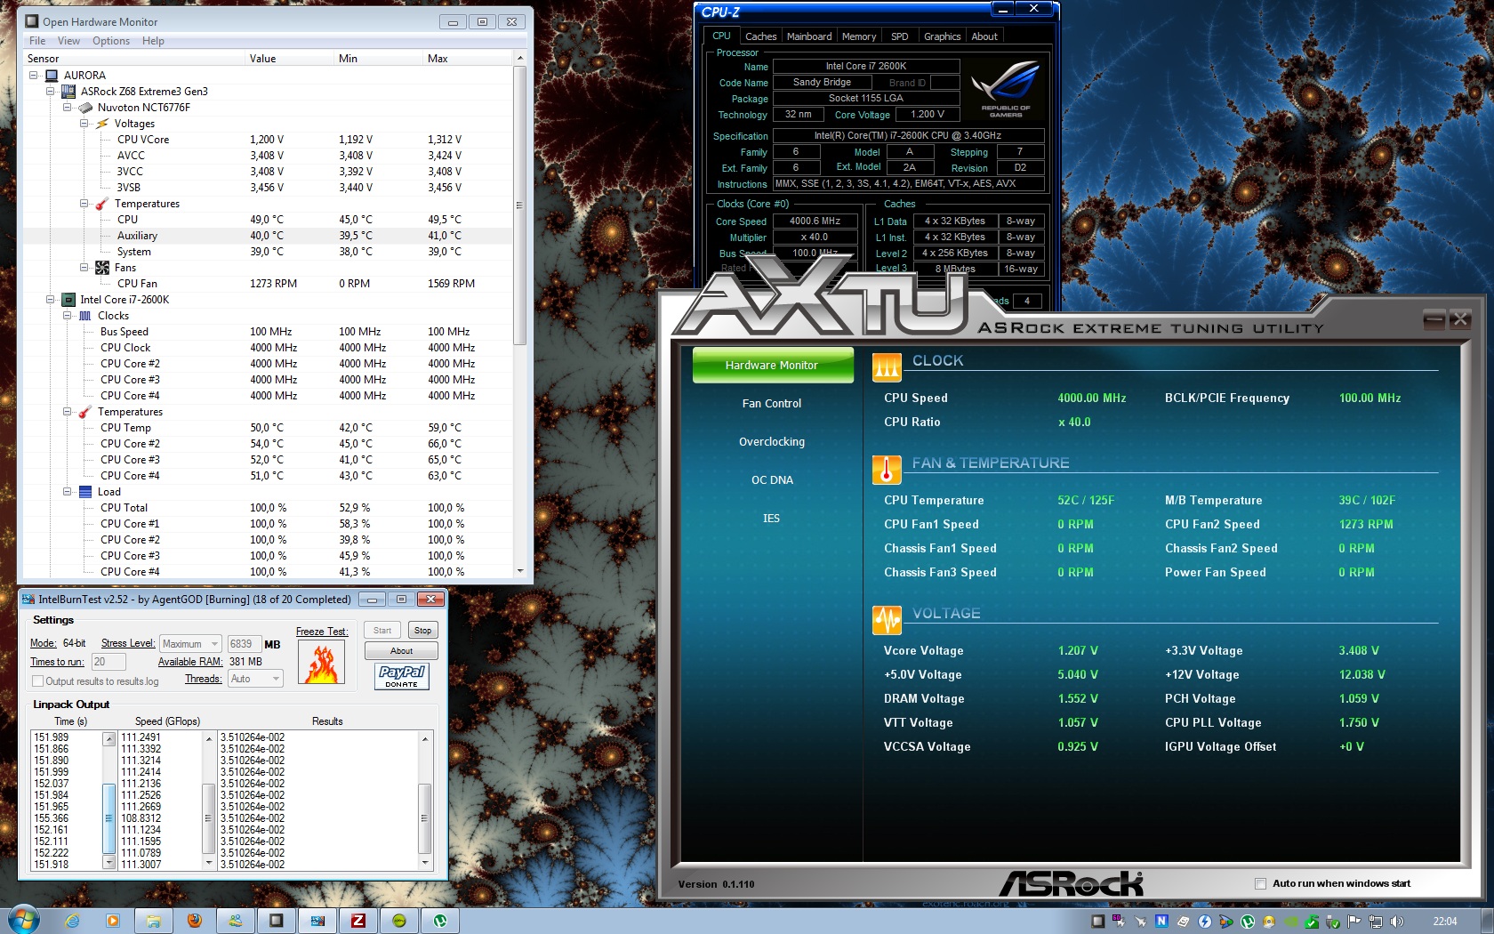The image size is (1494, 934).
Task: Click the Clocks icon under Intel Core
Action: (85, 316)
